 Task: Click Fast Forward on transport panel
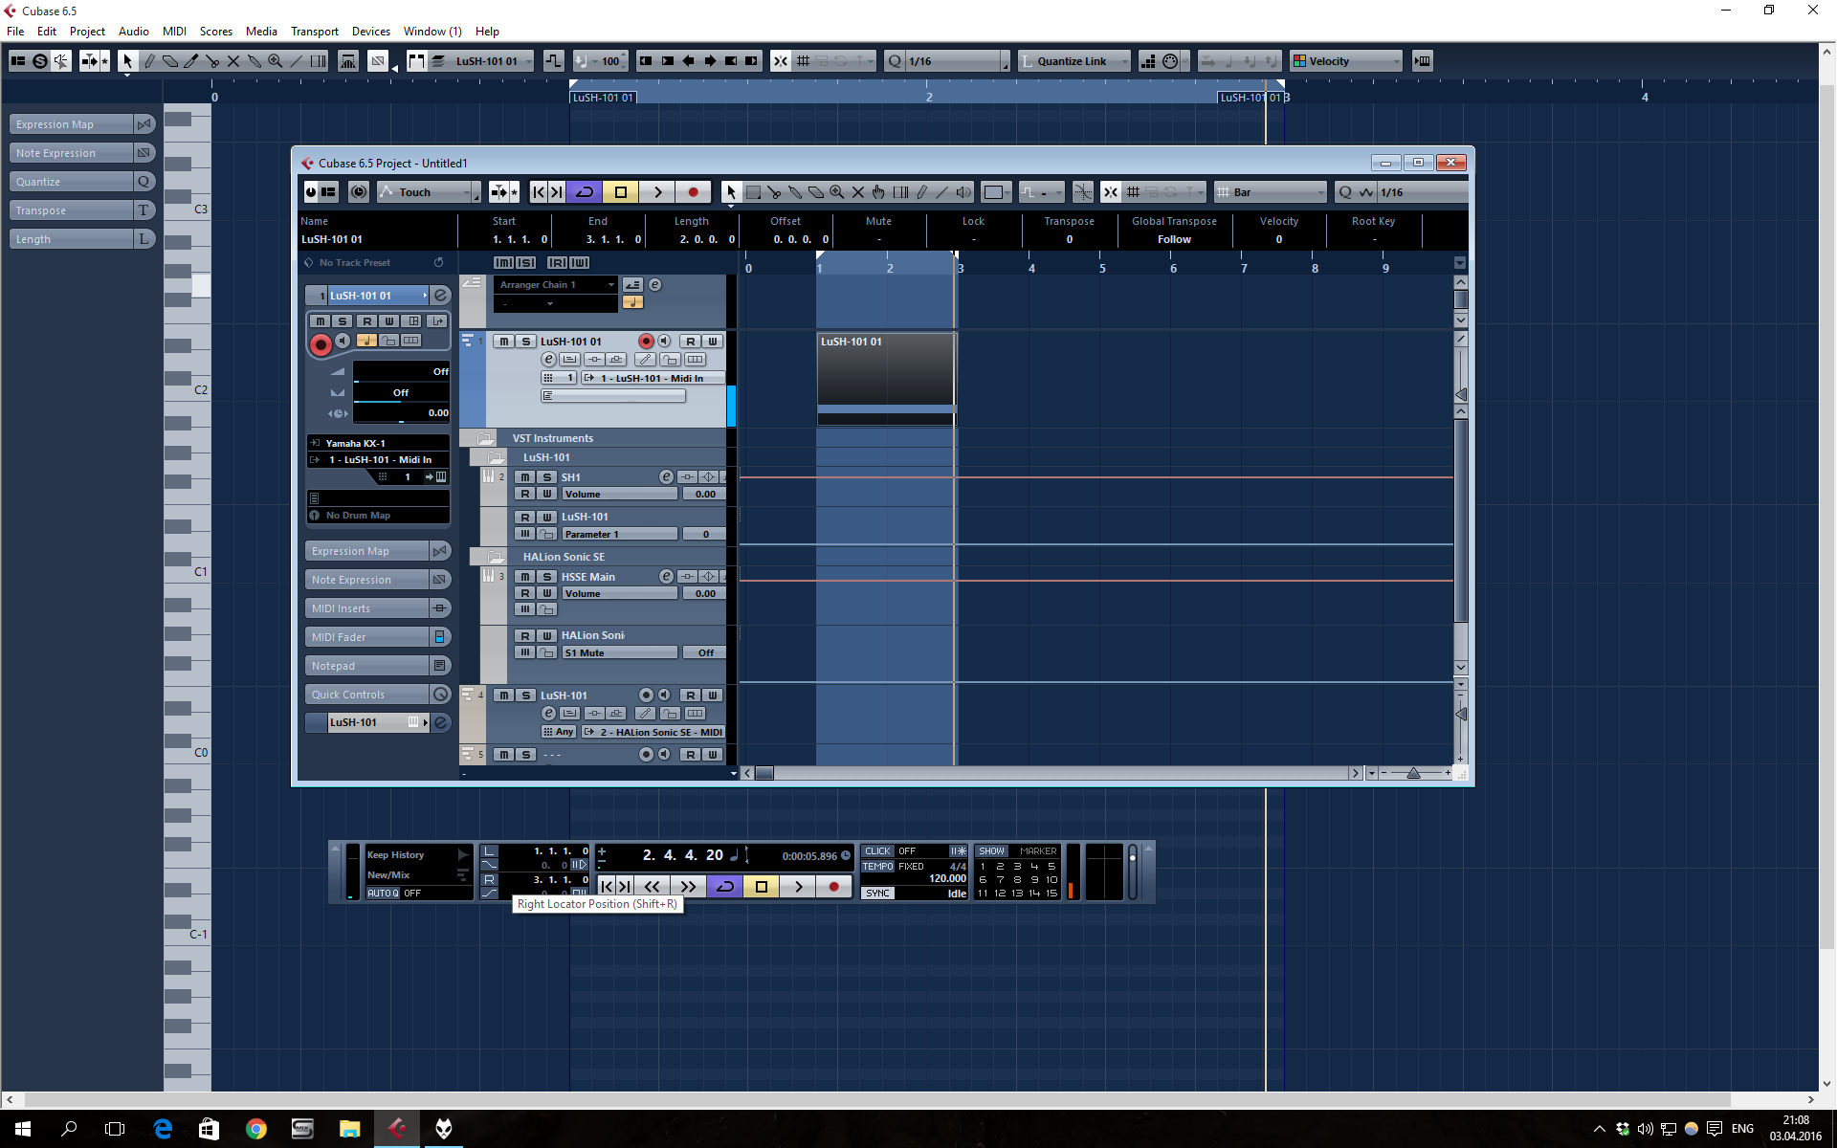(x=688, y=887)
